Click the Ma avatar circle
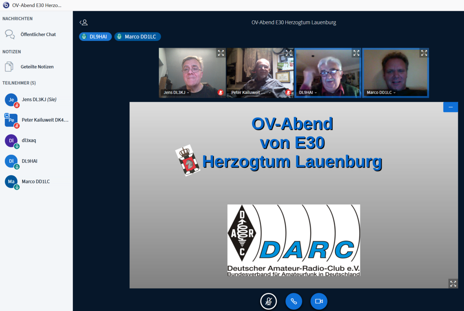 point(11,182)
